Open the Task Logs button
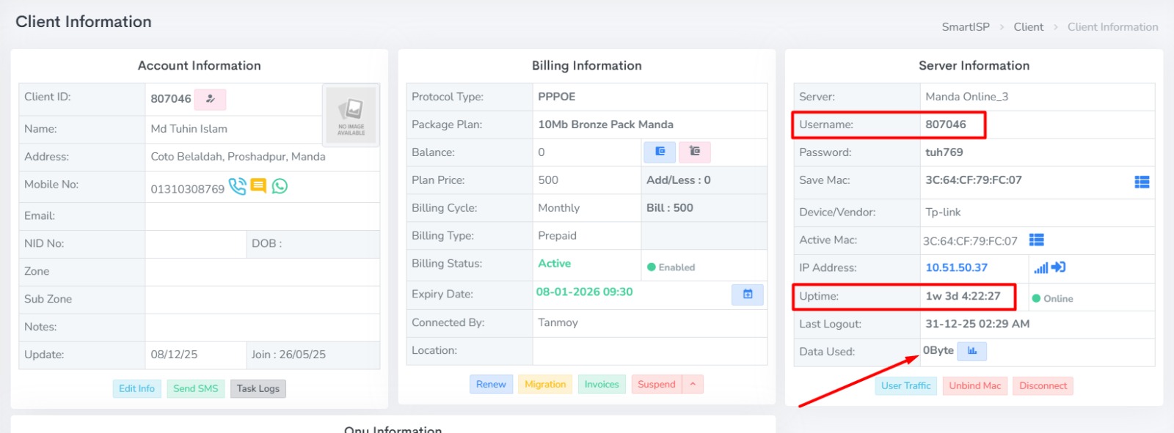This screenshot has width=1174, height=433. (258, 388)
